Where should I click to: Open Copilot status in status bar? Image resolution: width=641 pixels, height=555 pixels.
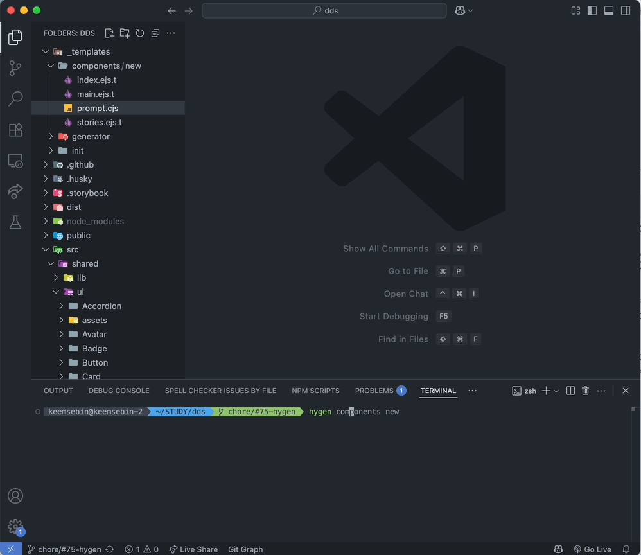tap(558, 549)
